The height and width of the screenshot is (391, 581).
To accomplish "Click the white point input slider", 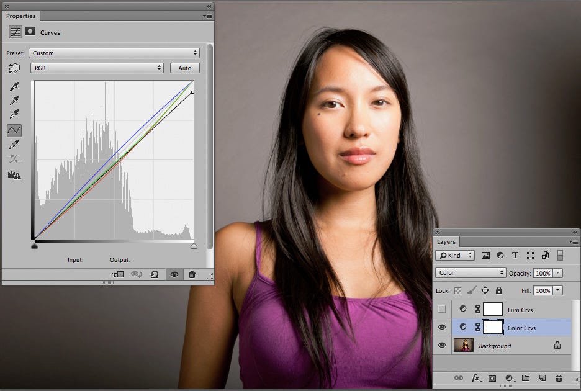I will click(194, 246).
